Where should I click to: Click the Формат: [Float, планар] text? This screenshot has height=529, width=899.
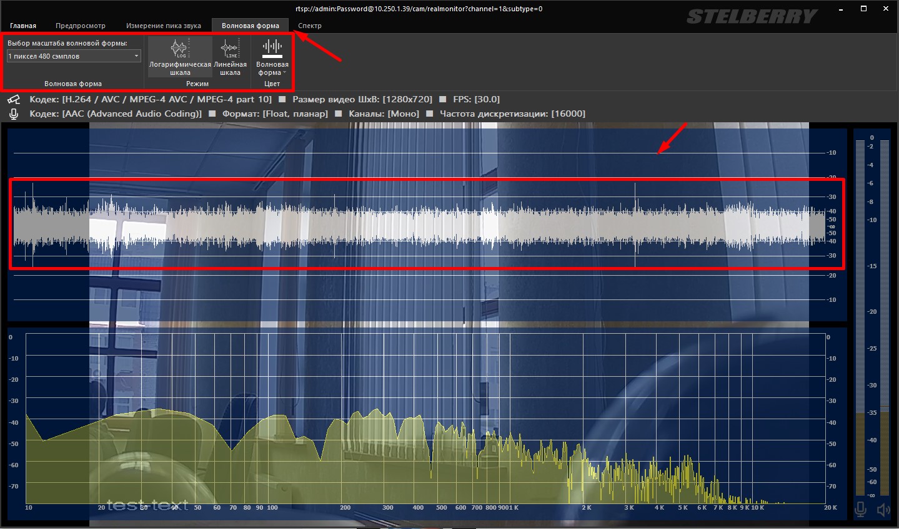tap(275, 114)
